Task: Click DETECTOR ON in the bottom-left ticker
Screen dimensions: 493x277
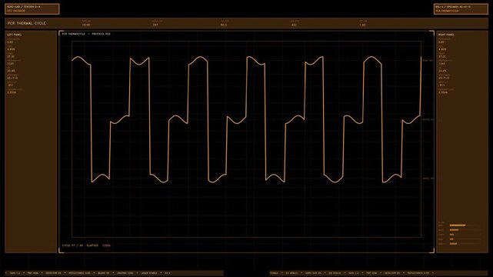Action: (x=53, y=273)
